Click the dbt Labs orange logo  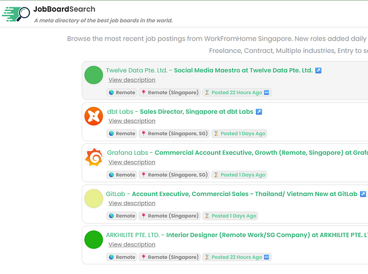coord(94,116)
